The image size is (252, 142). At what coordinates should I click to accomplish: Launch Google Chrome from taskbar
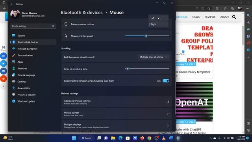[149, 138]
